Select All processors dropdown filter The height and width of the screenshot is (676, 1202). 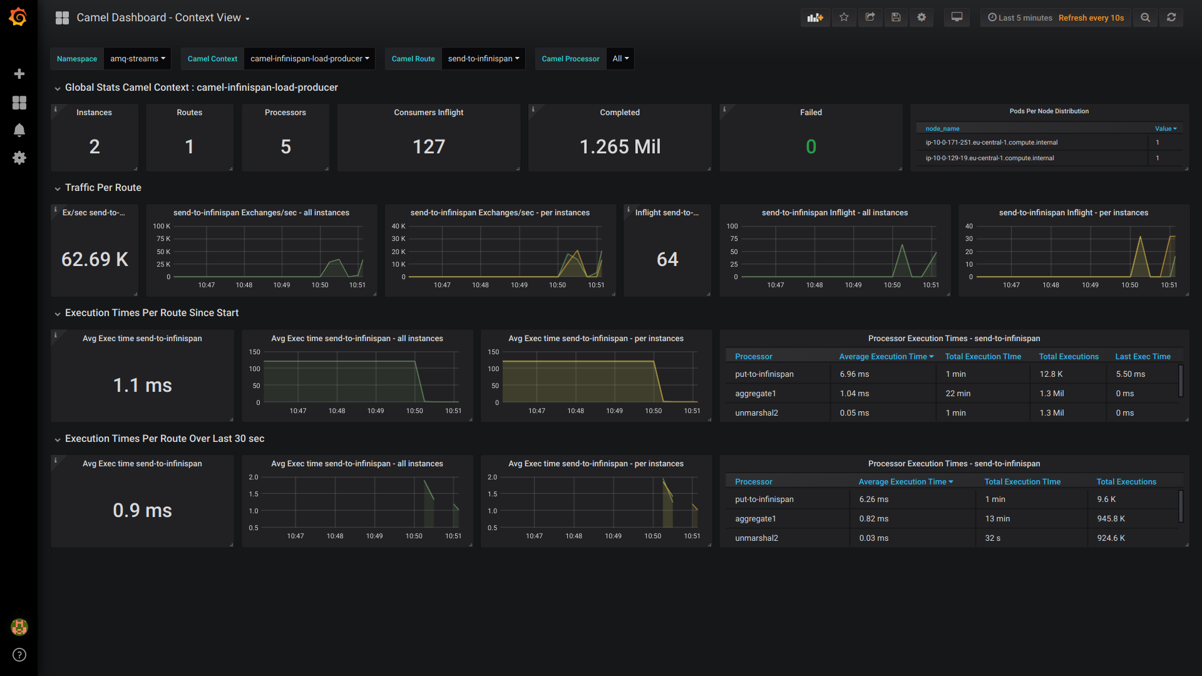click(619, 59)
